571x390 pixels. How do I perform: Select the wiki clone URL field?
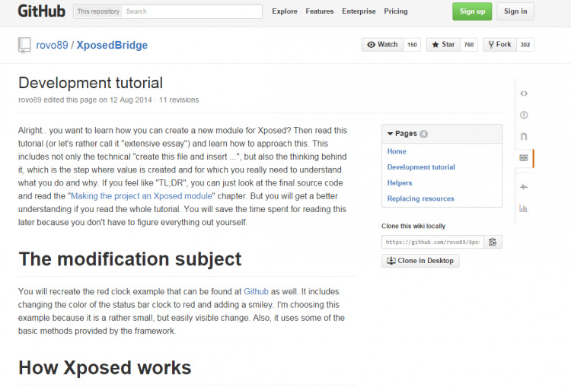[432, 242]
